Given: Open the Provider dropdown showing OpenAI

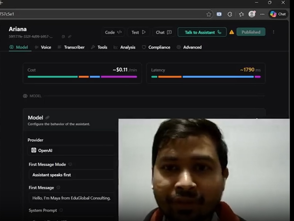Looking at the screenshot, I should click(x=71, y=150).
